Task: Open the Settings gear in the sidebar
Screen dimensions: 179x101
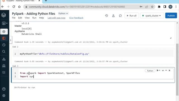Action: coord(4,96)
